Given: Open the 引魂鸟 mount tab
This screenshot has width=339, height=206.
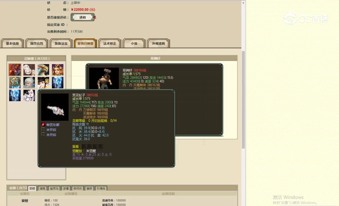Looking at the screenshot, I should [x=101, y=188].
